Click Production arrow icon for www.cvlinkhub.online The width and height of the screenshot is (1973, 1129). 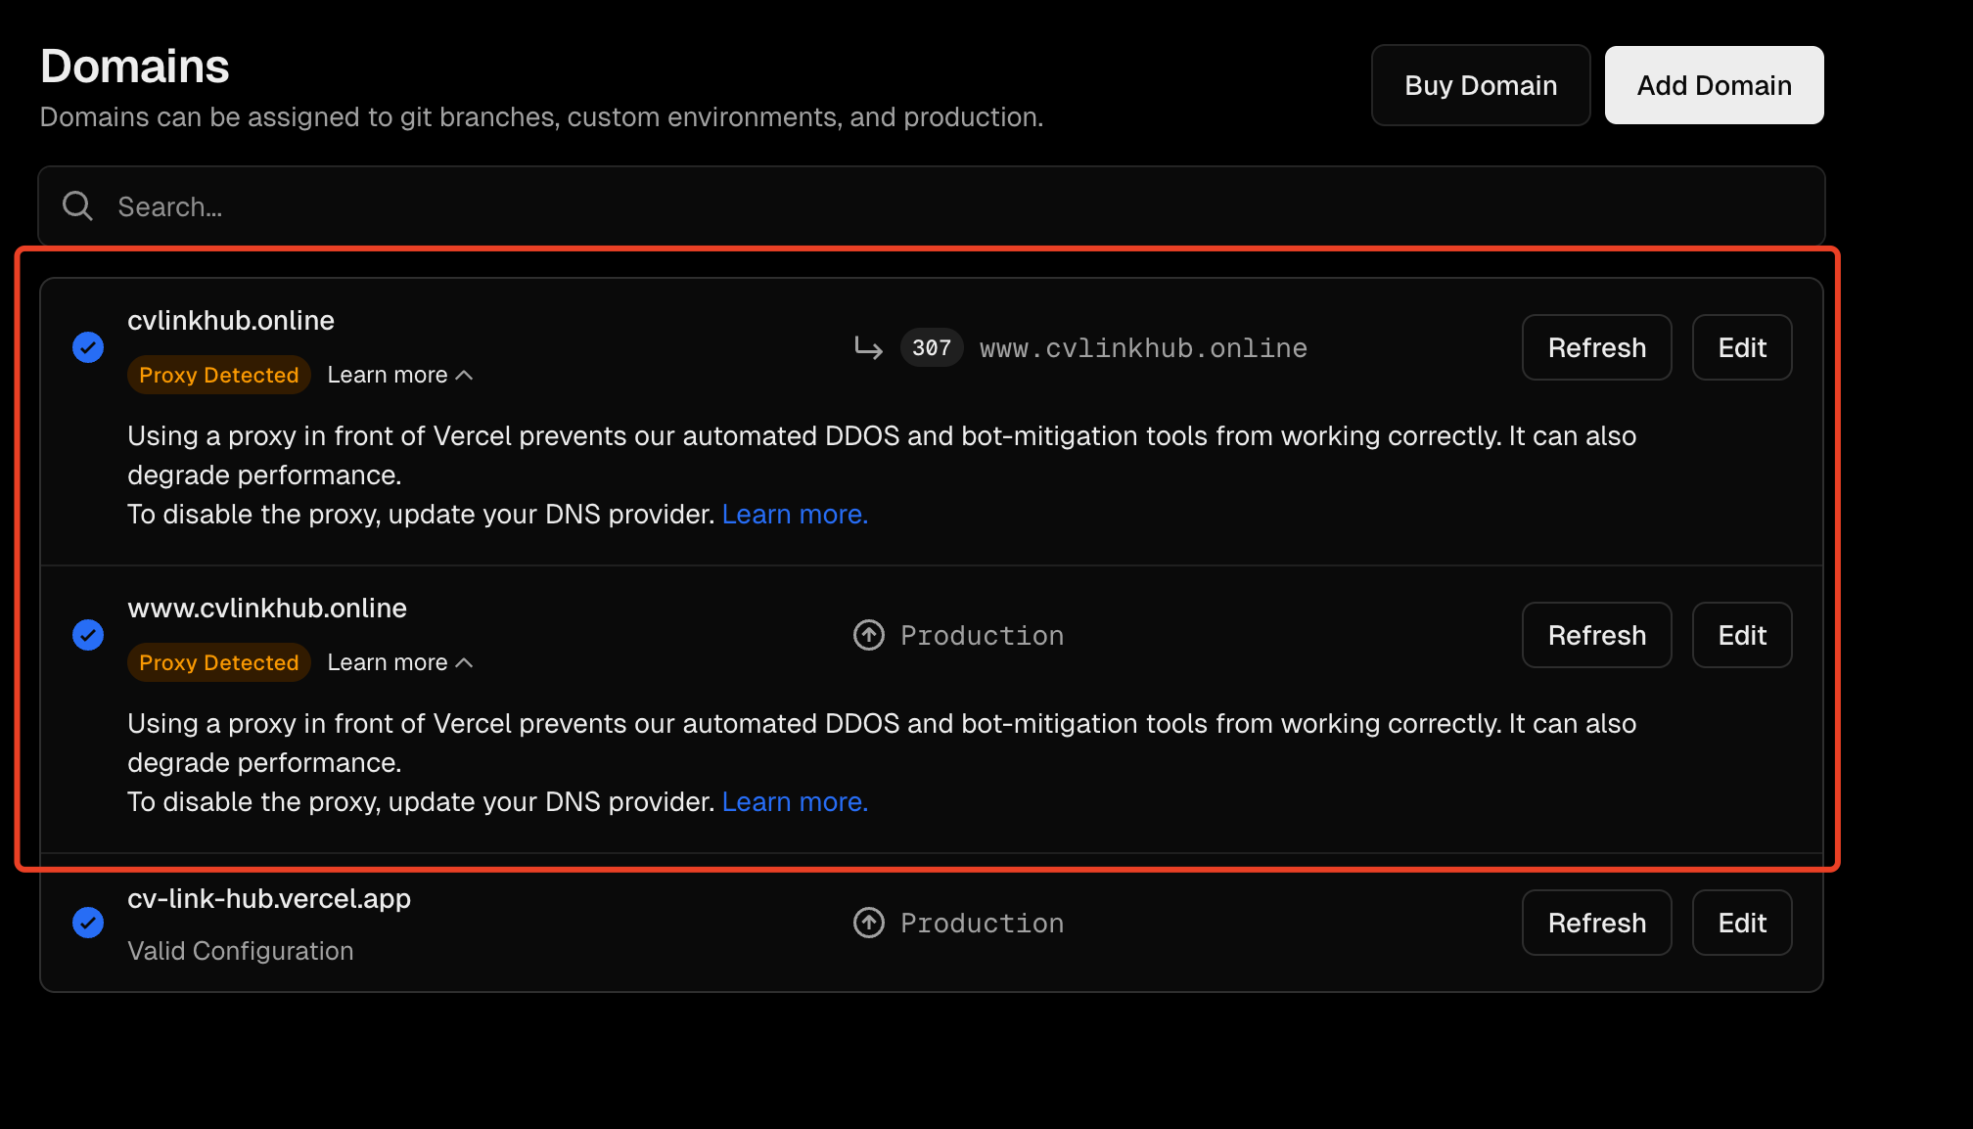tap(868, 635)
